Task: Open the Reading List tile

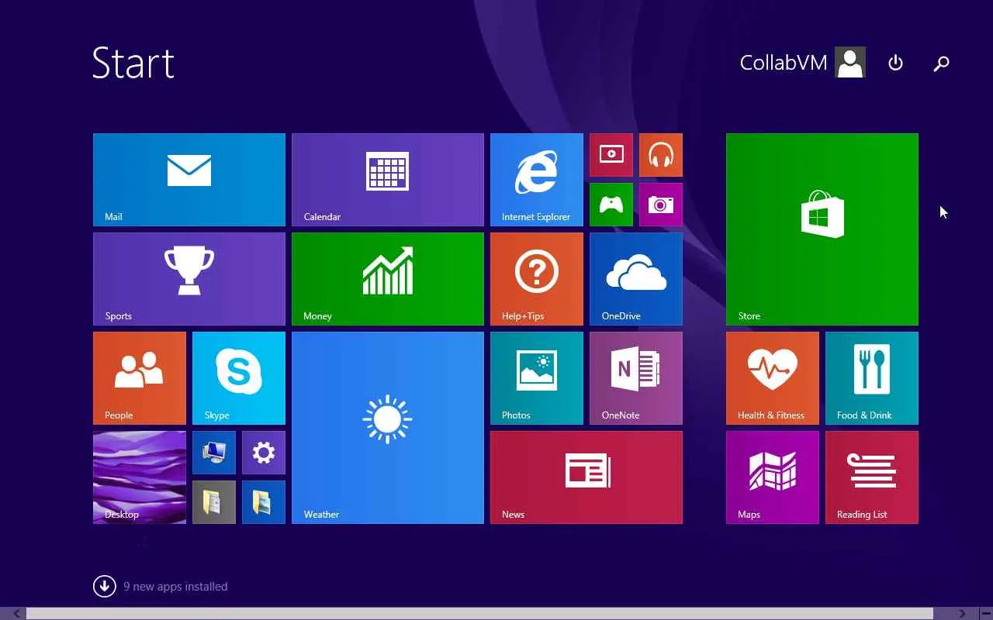Action: (872, 477)
